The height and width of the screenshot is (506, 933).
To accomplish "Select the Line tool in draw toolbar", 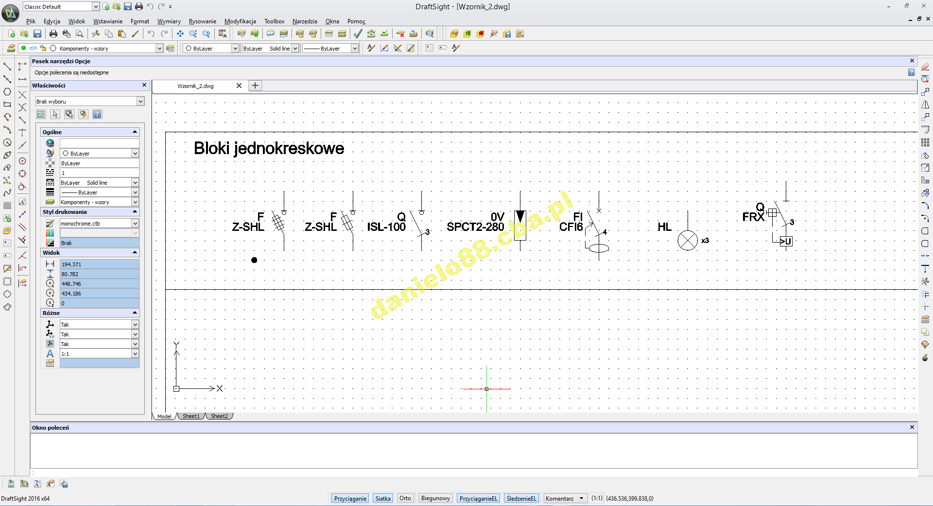I will [x=7, y=66].
